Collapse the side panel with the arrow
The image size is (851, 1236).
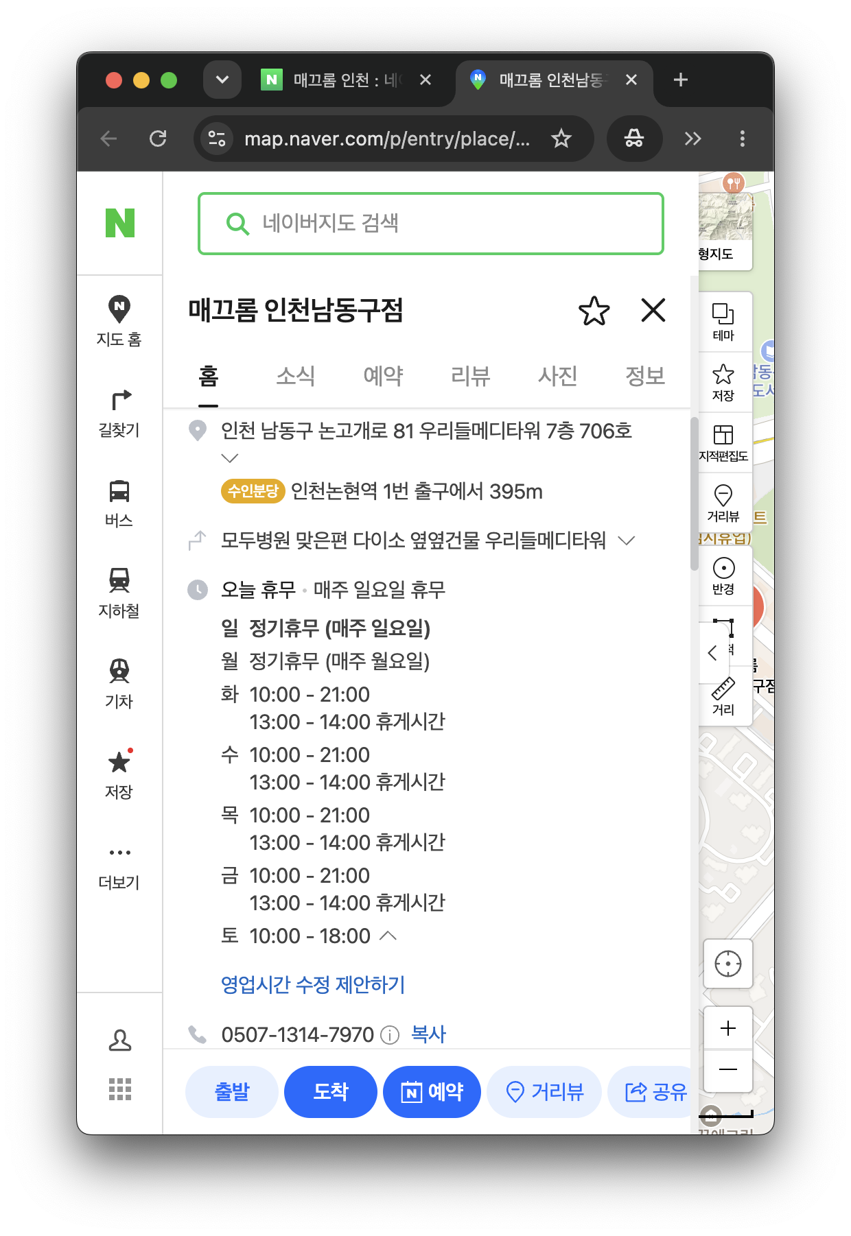712,653
